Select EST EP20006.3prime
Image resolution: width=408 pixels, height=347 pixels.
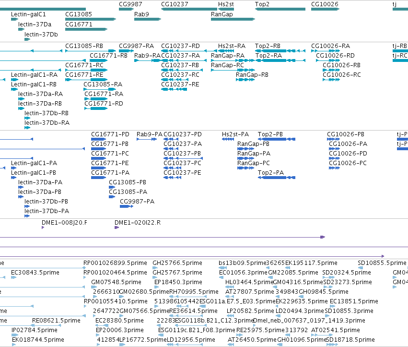120,330
